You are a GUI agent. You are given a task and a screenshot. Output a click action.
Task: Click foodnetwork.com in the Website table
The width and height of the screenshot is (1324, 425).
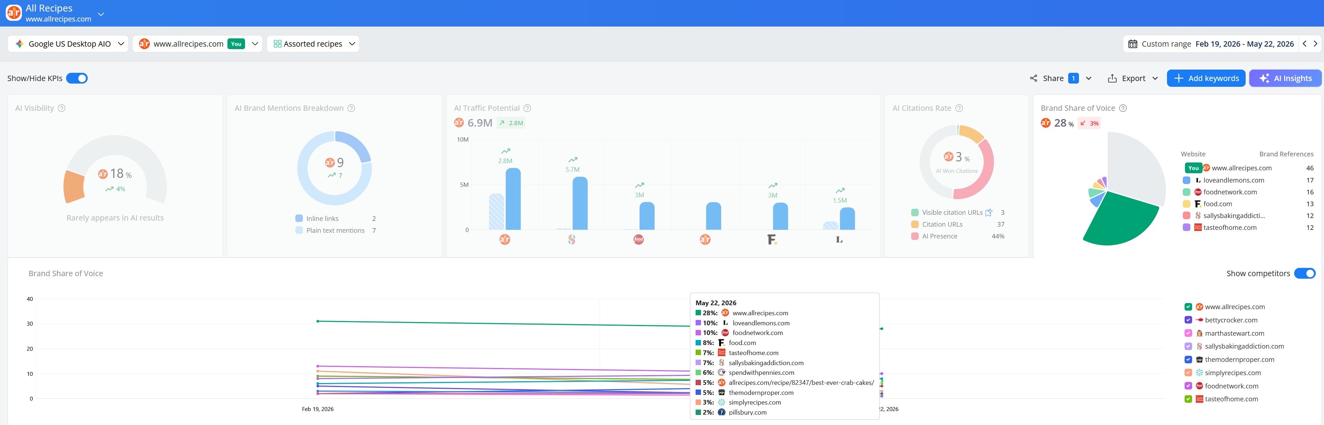click(1230, 192)
